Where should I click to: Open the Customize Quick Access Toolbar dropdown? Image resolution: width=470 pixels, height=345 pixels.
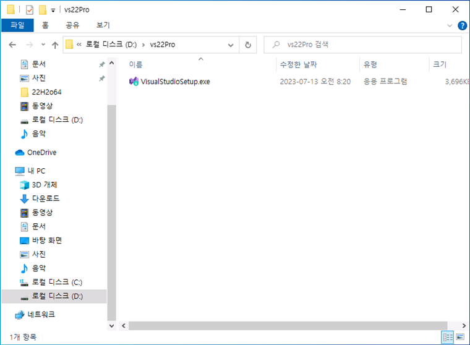tap(53, 11)
